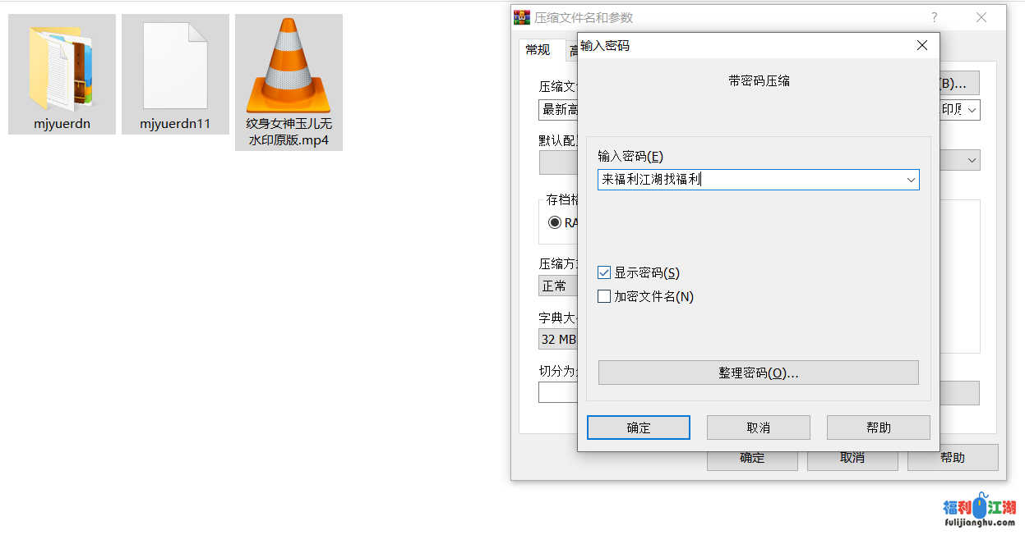
Task: Click inside the 输入密码 text field
Action: [x=750, y=180]
